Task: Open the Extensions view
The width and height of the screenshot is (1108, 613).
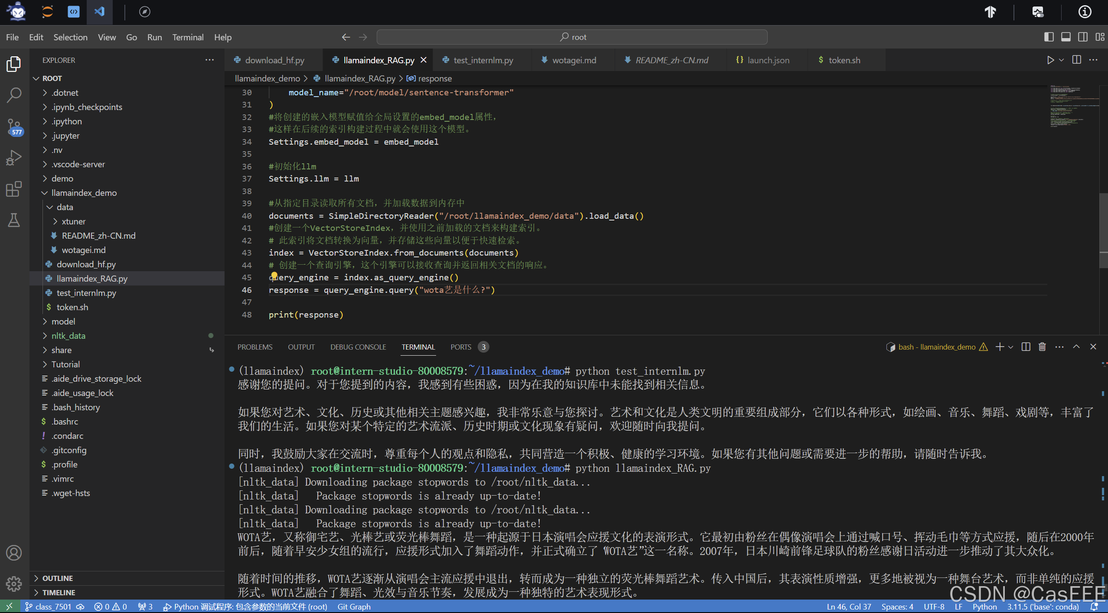Action: pos(14,189)
